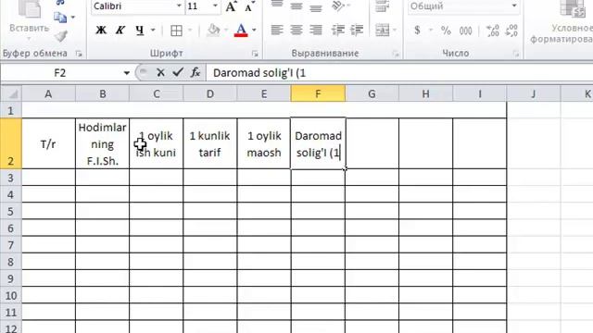This screenshot has width=593, height=333.
Task: Click the select-all corner button
Action: [x=10, y=94]
